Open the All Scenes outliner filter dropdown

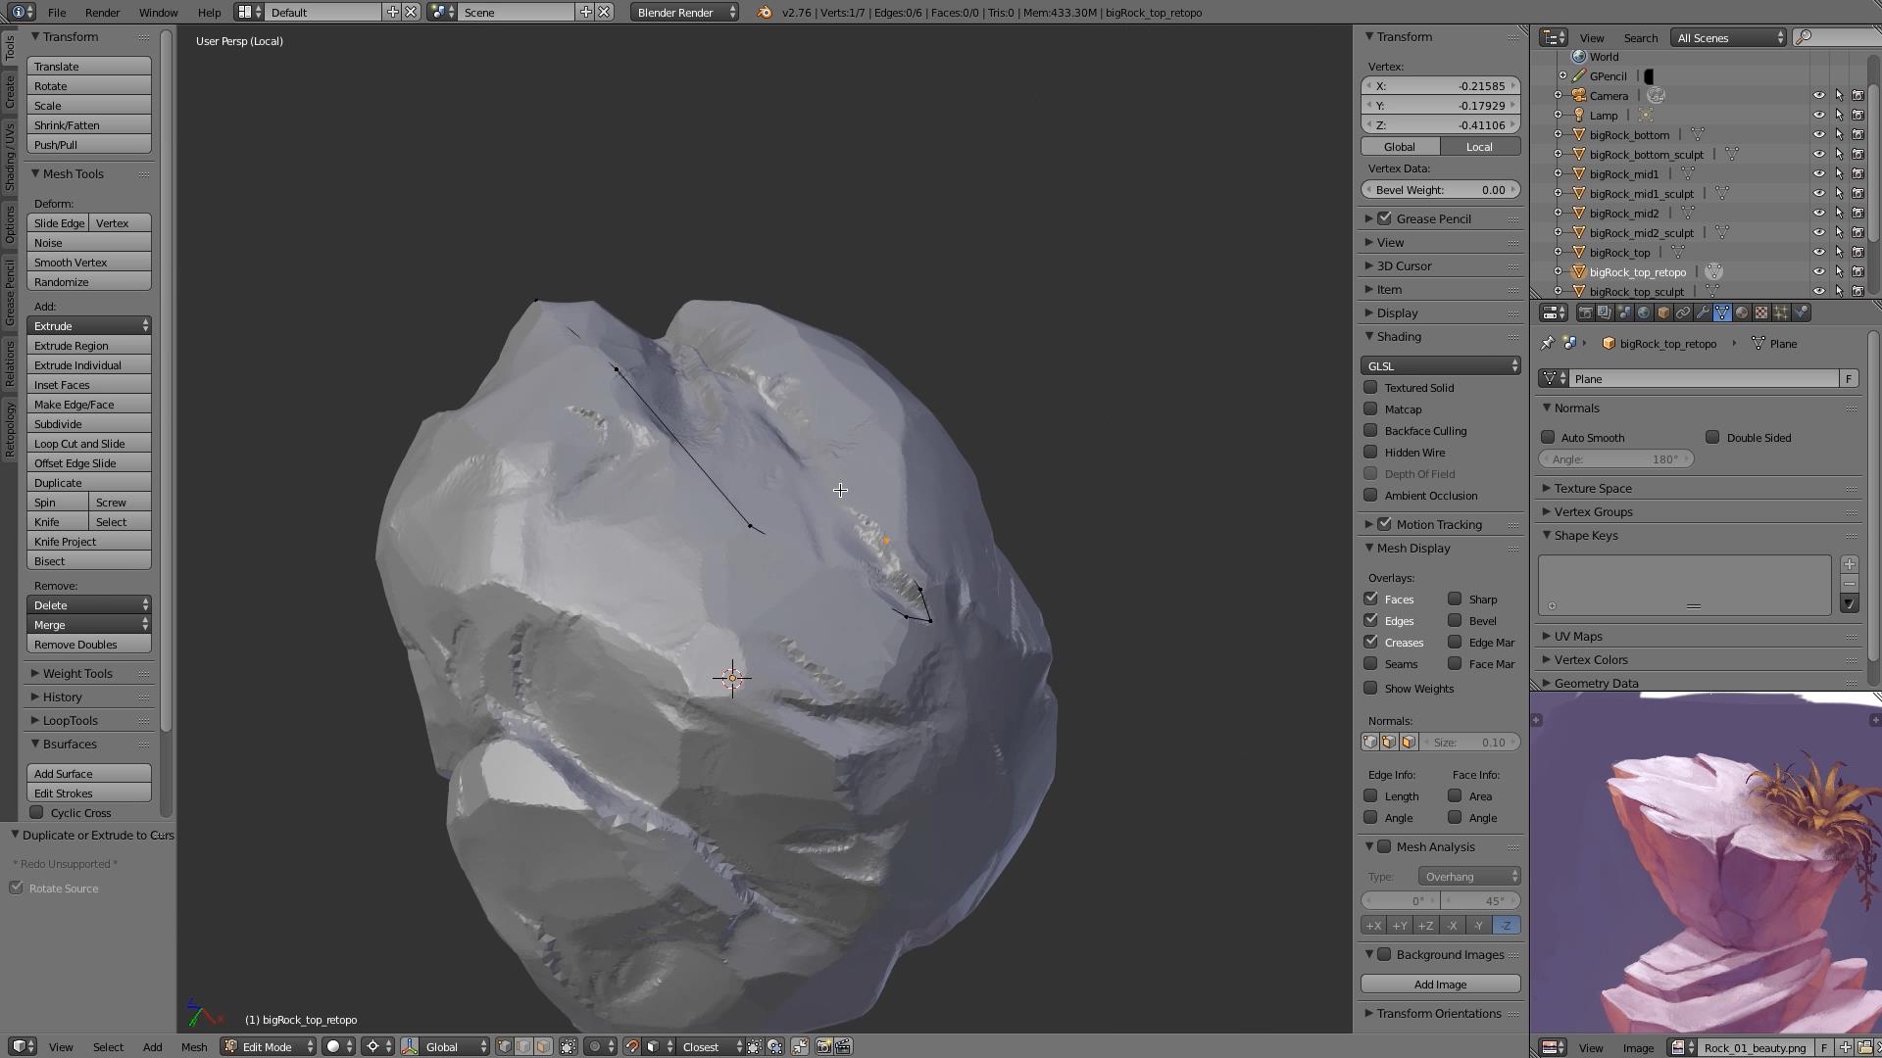click(x=1729, y=37)
